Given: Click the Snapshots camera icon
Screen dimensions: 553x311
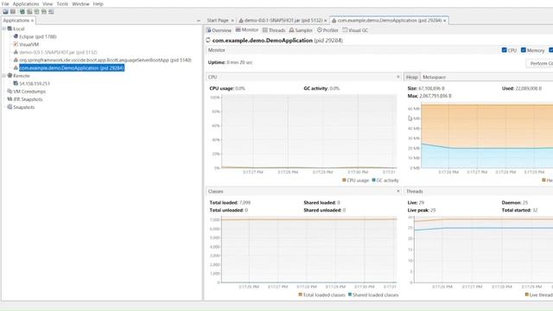Looking at the screenshot, I should pos(10,107).
